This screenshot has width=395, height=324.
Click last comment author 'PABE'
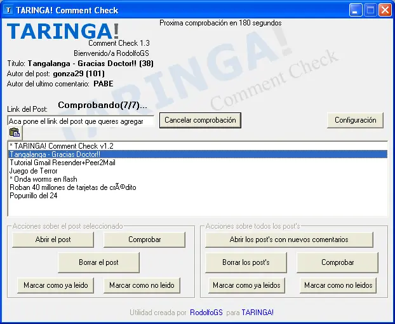click(x=104, y=84)
